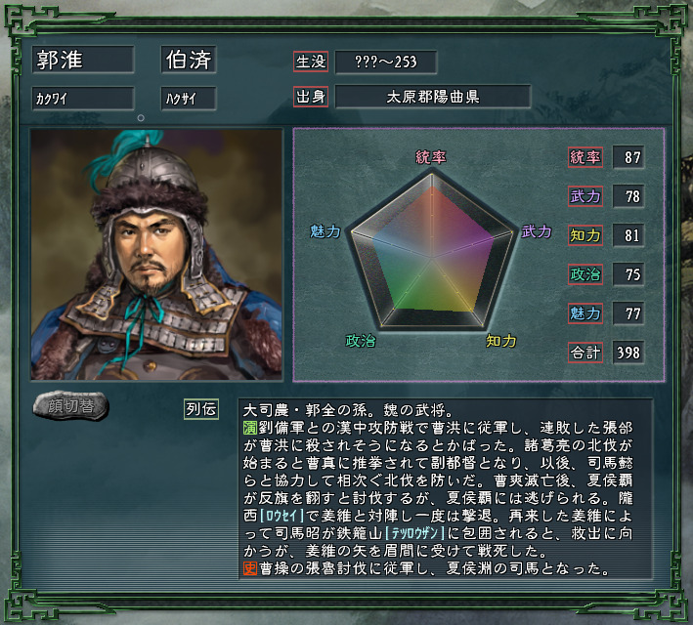Click the 顔切替 face switch button
693x625 pixels.
(x=70, y=405)
